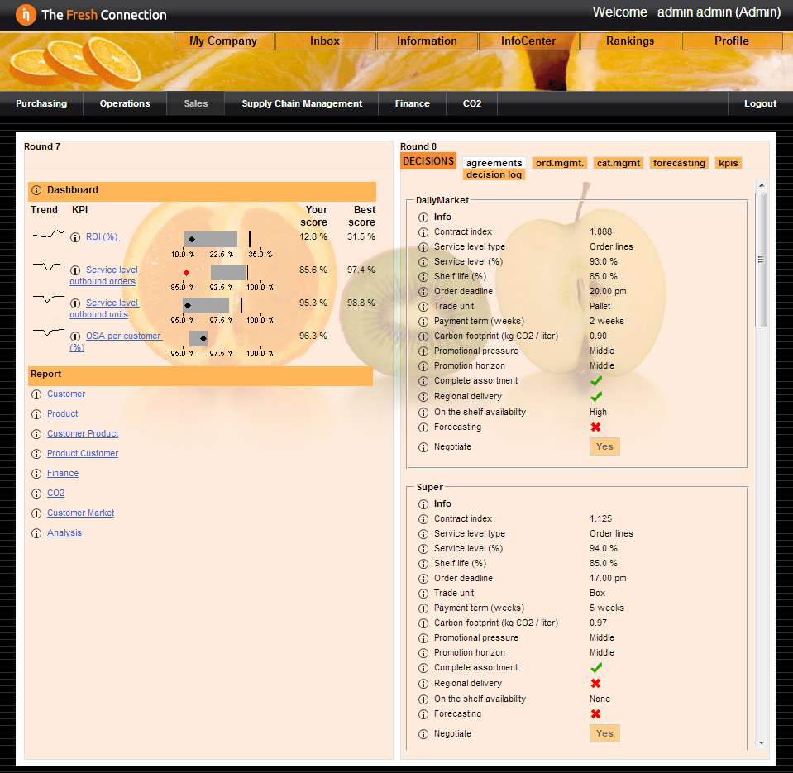The width and height of the screenshot is (793, 773).
Task: Click the info icon next to Product report
Action: [x=36, y=414]
